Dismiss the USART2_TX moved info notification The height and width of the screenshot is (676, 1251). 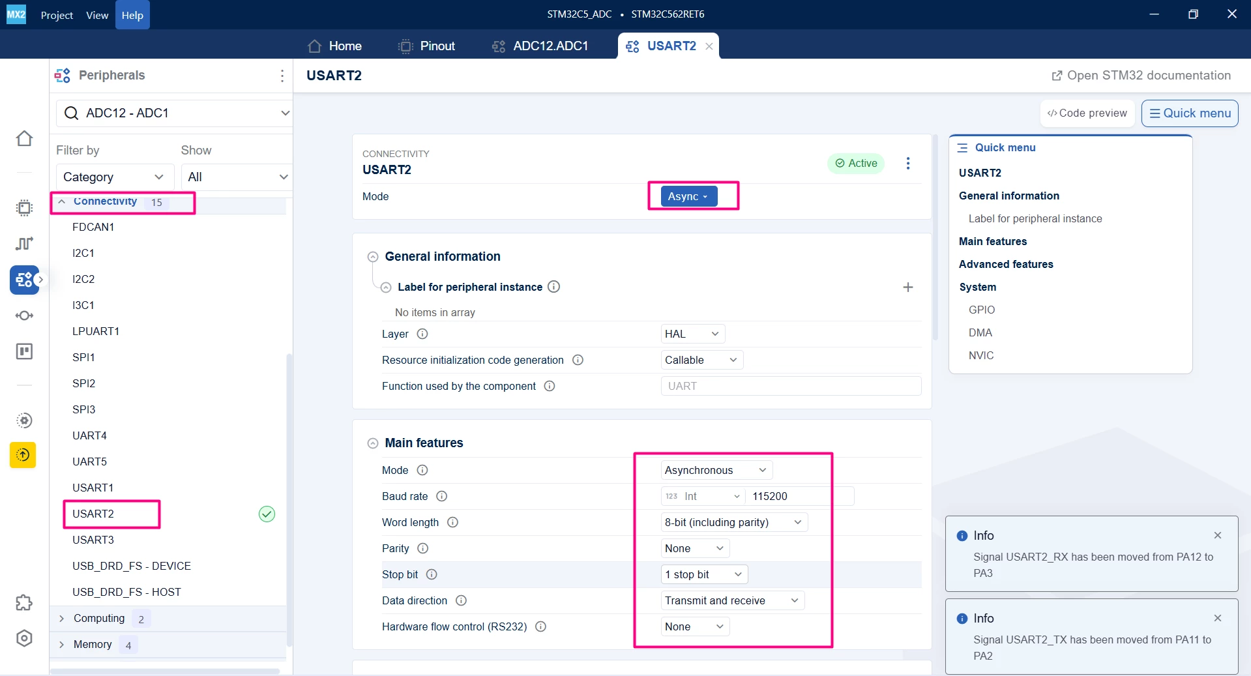(1218, 618)
